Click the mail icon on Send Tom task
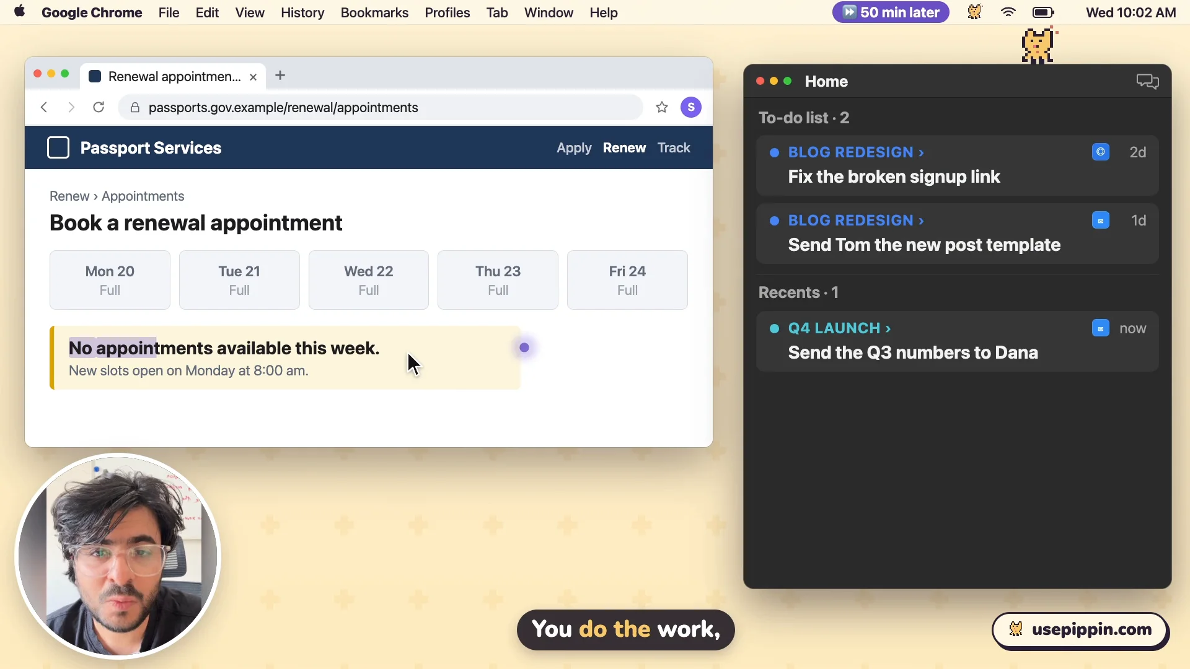The height and width of the screenshot is (669, 1190). (1101, 220)
